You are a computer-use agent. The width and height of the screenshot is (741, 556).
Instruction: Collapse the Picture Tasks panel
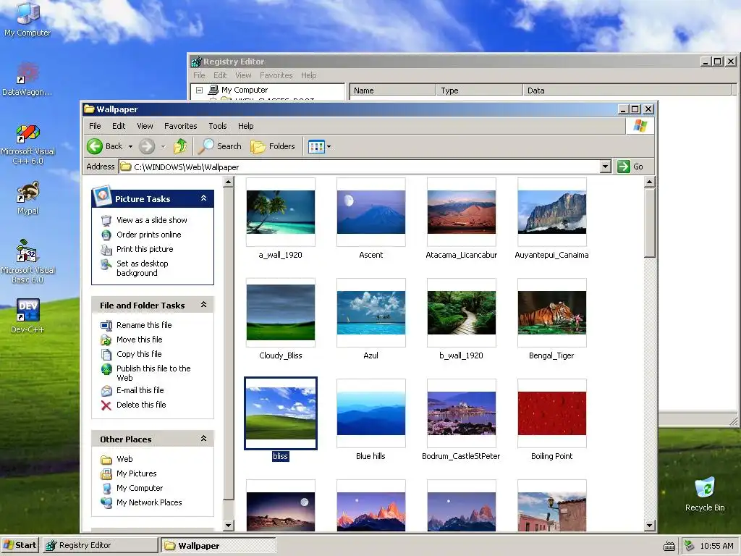(x=203, y=198)
